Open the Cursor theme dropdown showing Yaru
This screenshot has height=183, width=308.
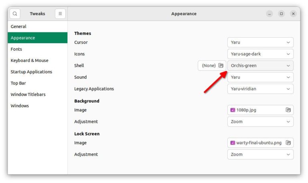pyautogui.click(x=260, y=42)
